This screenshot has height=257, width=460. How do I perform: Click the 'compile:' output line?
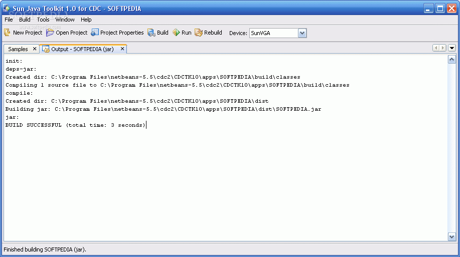click(x=19, y=93)
